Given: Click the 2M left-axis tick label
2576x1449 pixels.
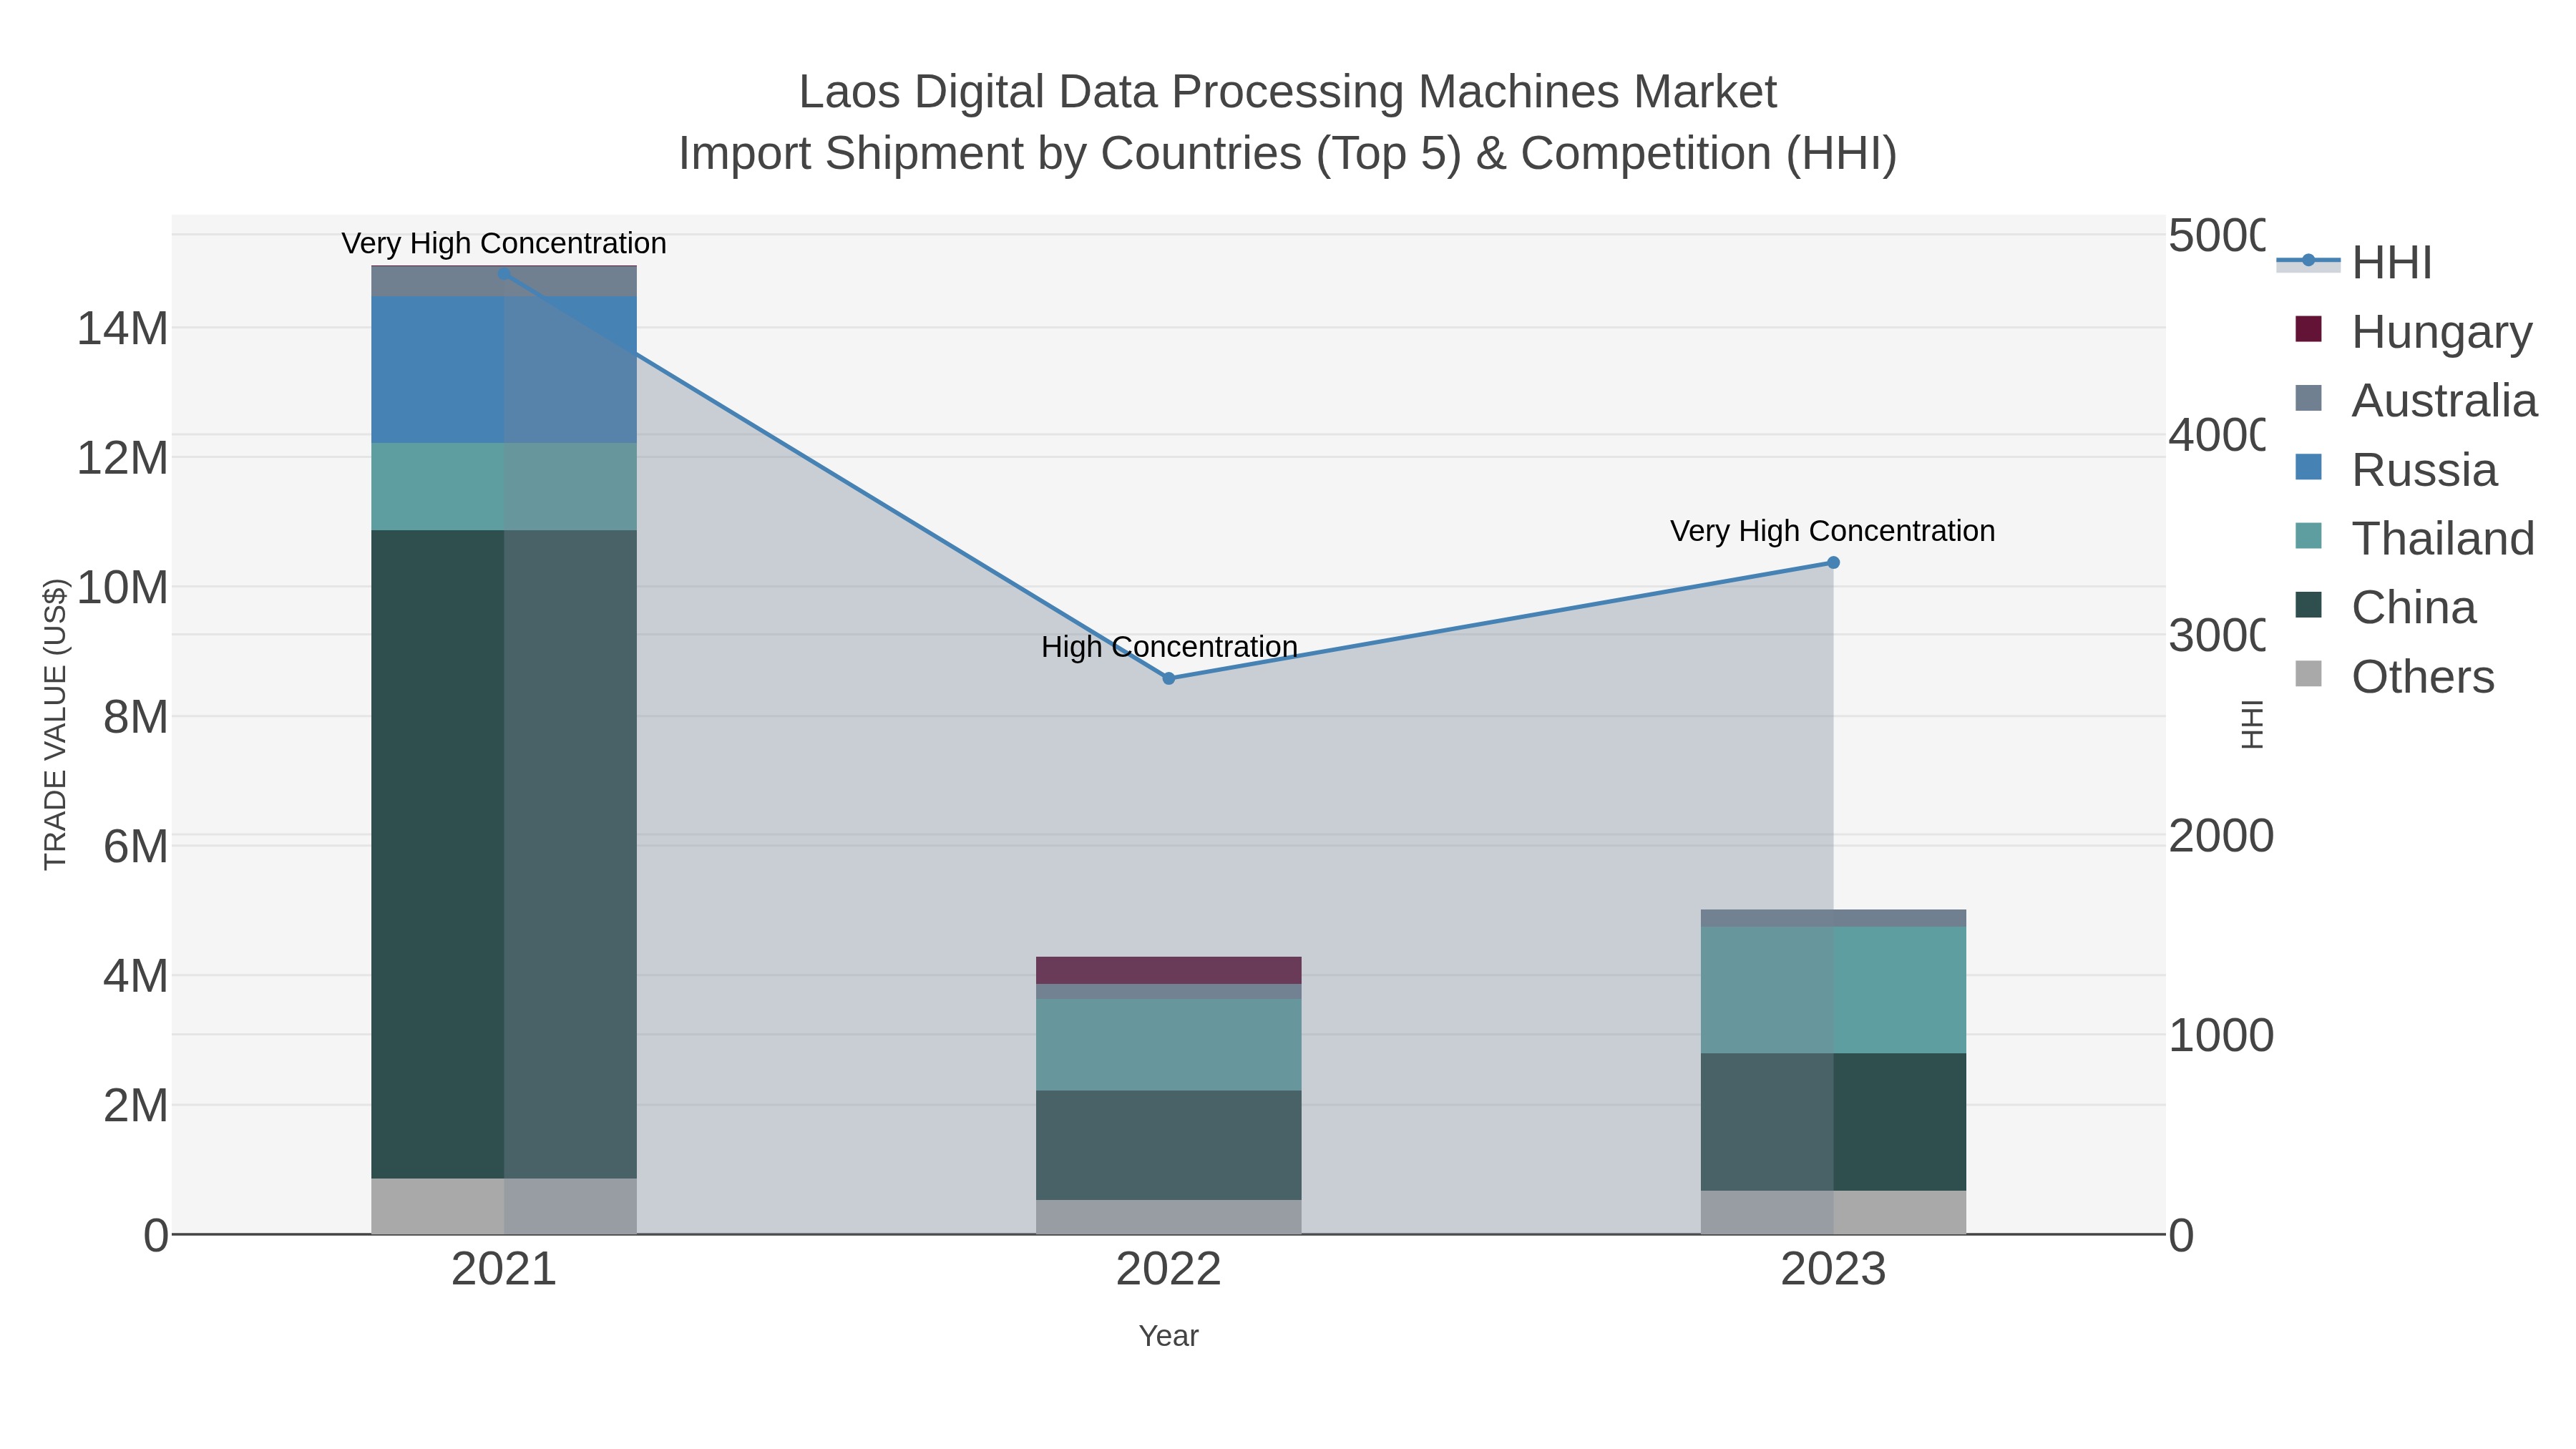Looking at the screenshot, I should (x=136, y=1106).
